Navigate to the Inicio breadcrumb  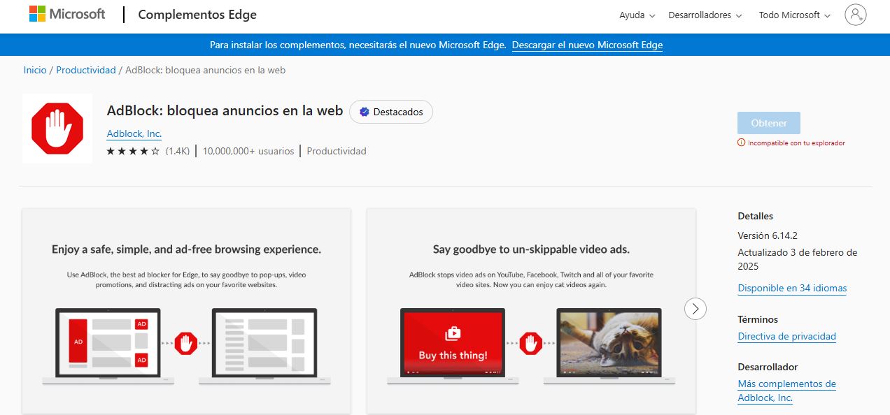35,70
